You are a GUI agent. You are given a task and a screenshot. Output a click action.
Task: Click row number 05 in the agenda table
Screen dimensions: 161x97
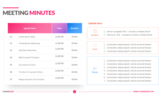click(11, 65)
